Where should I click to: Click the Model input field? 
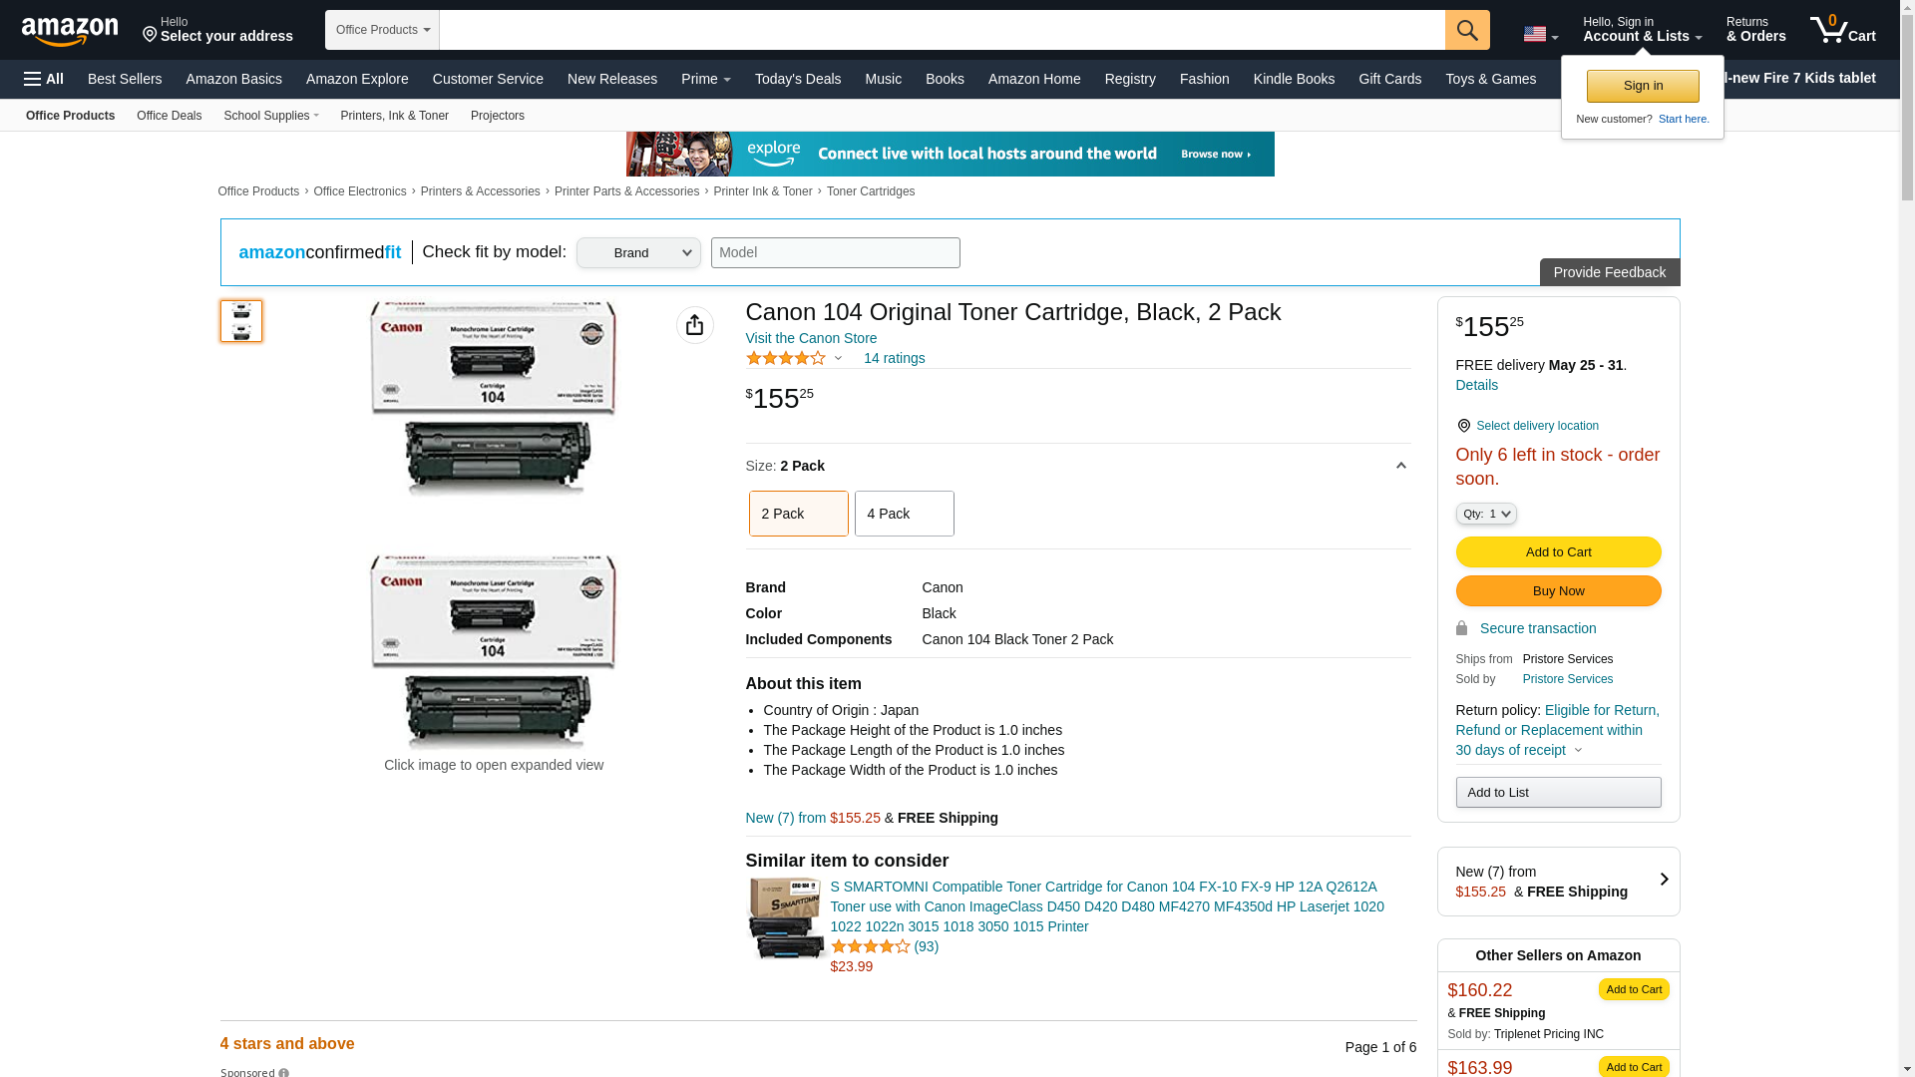[x=835, y=252]
